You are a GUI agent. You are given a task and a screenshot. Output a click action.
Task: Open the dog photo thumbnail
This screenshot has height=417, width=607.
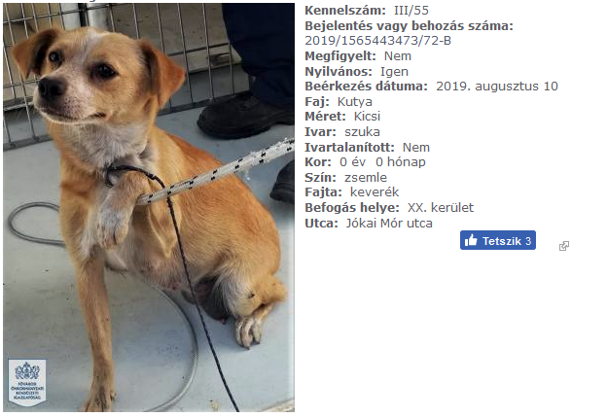tap(149, 207)
